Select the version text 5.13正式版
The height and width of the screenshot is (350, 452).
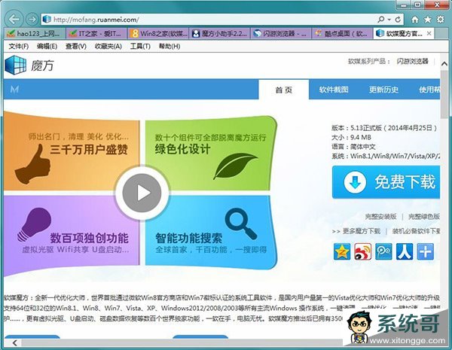point(366,128)
